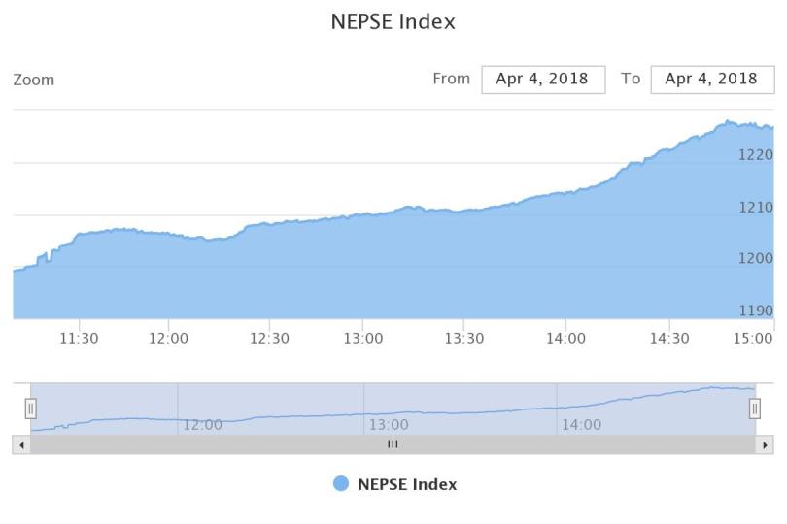Click the From label beside the date field
The height and width of the screenshot is (524, 787).
pyautogui.click(x=451, y=80)
